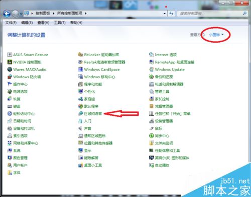Viewport: 251px width, 197px height.
Task: Open the 日期和时间 link
Action: (22, 121)
